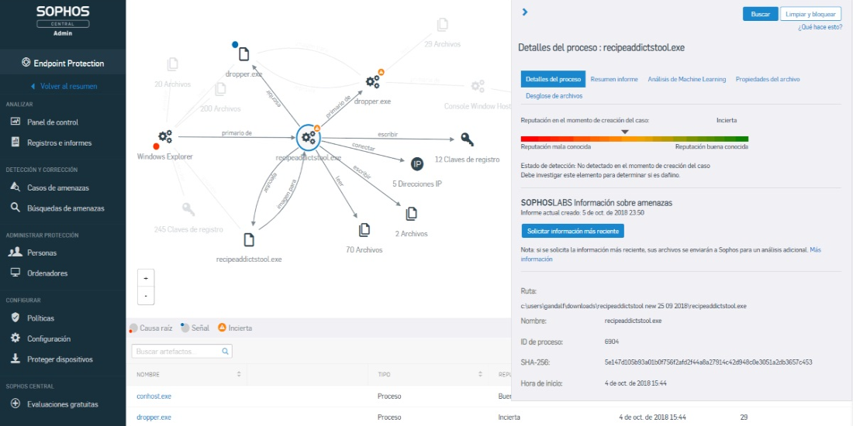Select the recipeaddictstool.exe file node at bottom
This screenshot has height=426, width=853.
[x=249, y=239]
